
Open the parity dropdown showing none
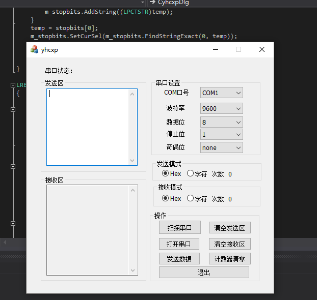[x=221, y=147]
